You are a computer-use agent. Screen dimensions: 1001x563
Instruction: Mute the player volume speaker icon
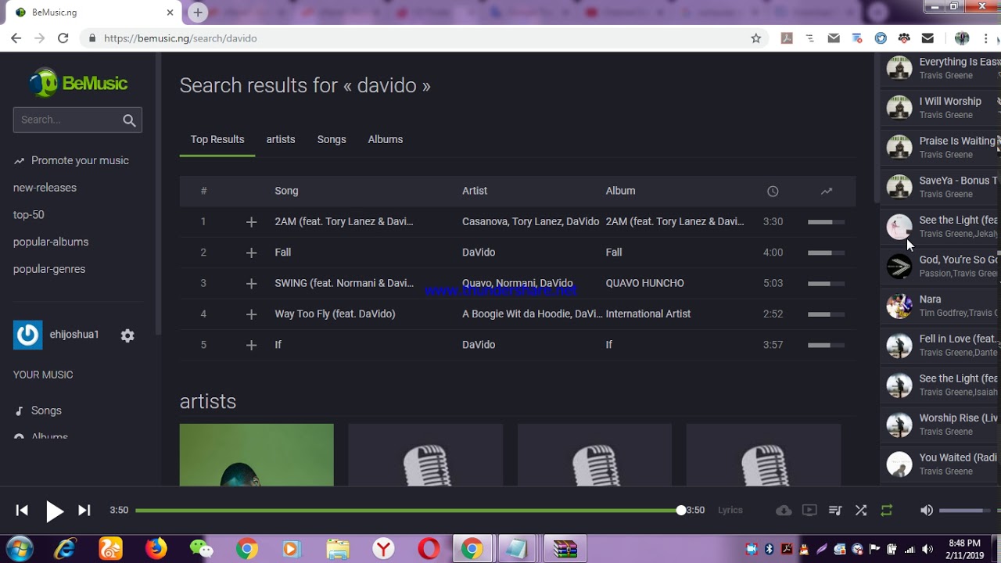pos(927,511)
